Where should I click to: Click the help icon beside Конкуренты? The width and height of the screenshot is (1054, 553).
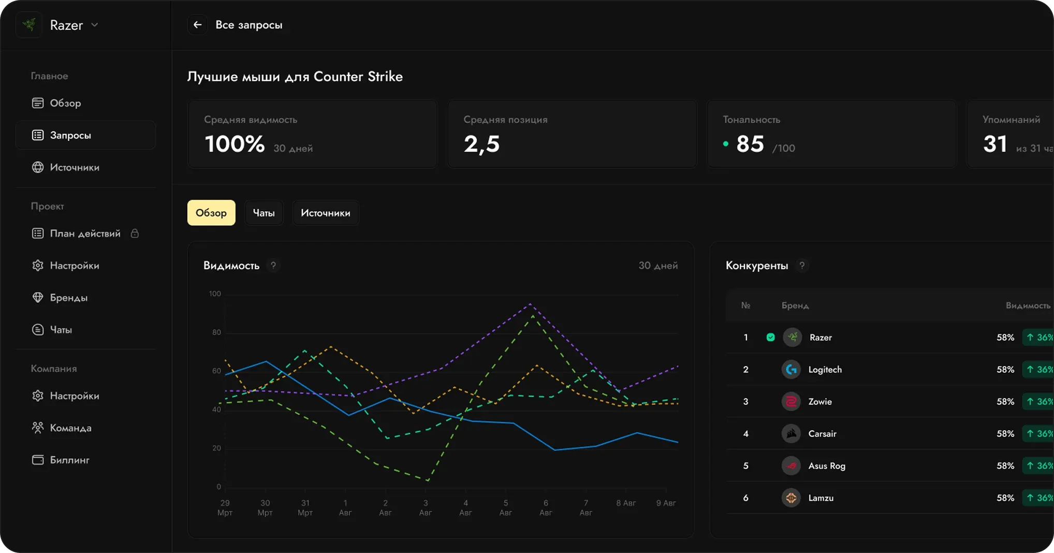[802, 266]
